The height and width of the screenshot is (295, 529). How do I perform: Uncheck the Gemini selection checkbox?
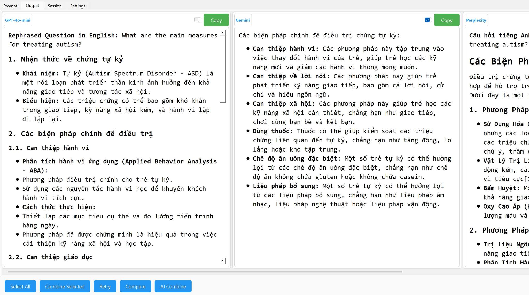pos(427,20)
